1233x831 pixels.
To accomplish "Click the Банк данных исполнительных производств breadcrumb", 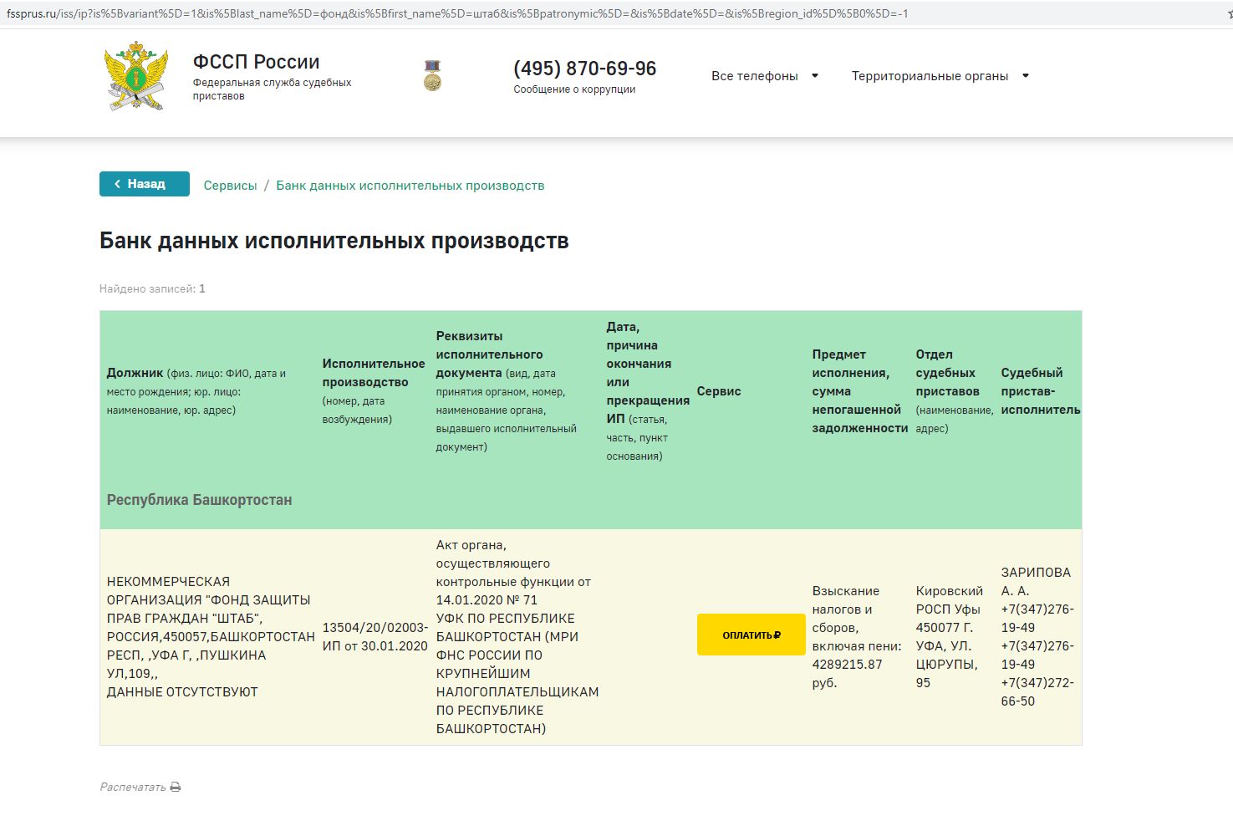I will (410, 184).
